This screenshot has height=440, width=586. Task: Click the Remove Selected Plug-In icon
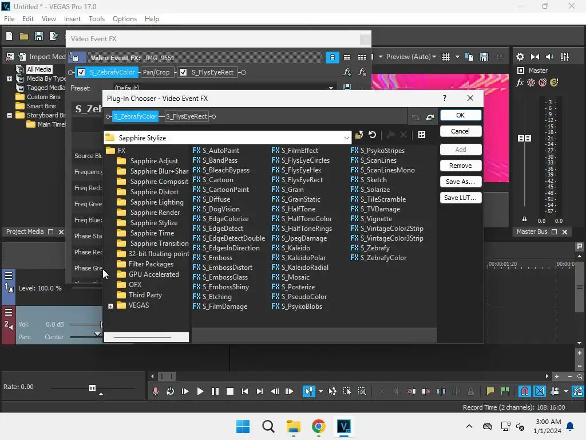362,72
